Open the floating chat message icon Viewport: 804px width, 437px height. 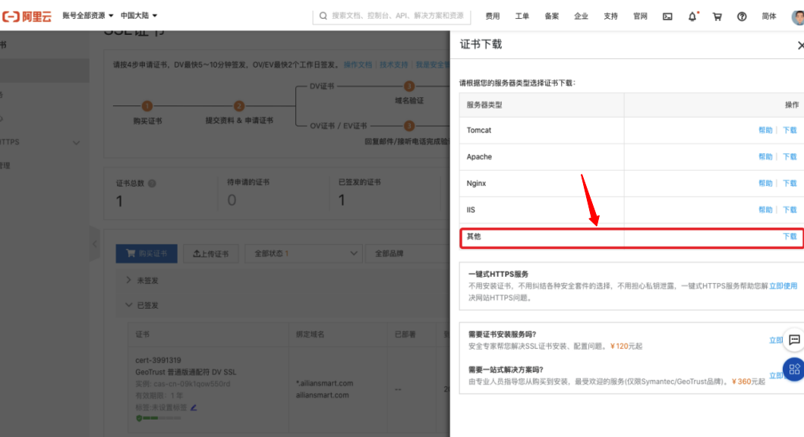click(x=794, y=340)
